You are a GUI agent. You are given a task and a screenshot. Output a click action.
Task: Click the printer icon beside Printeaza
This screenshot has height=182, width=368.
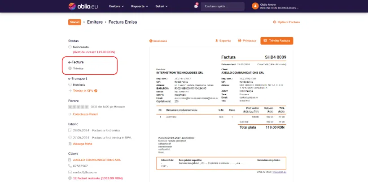coord(240,41)
